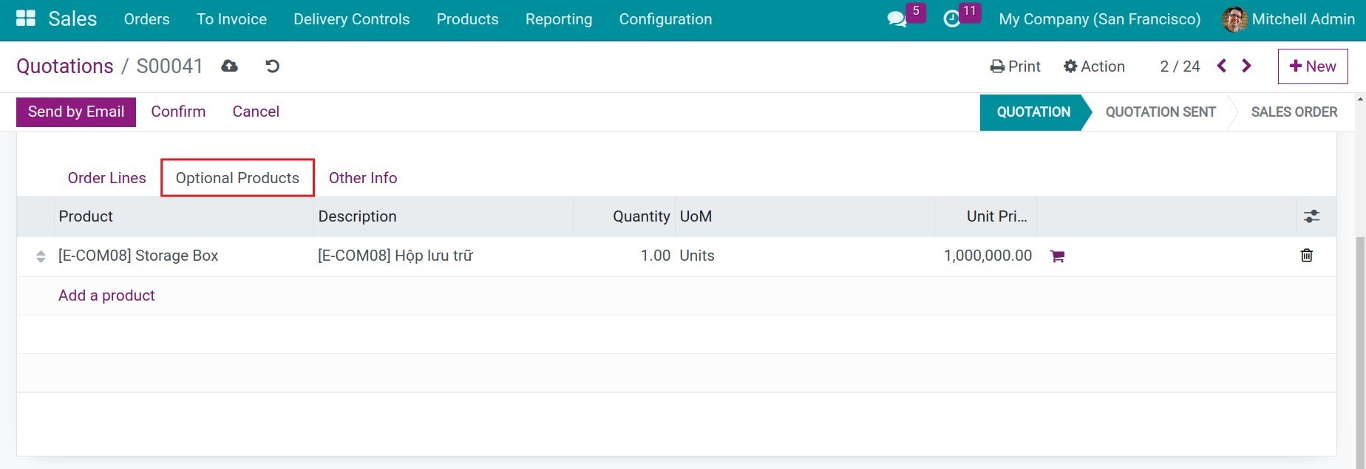
Task: Click the discard changes undo icon
Action: coord(272,66)
